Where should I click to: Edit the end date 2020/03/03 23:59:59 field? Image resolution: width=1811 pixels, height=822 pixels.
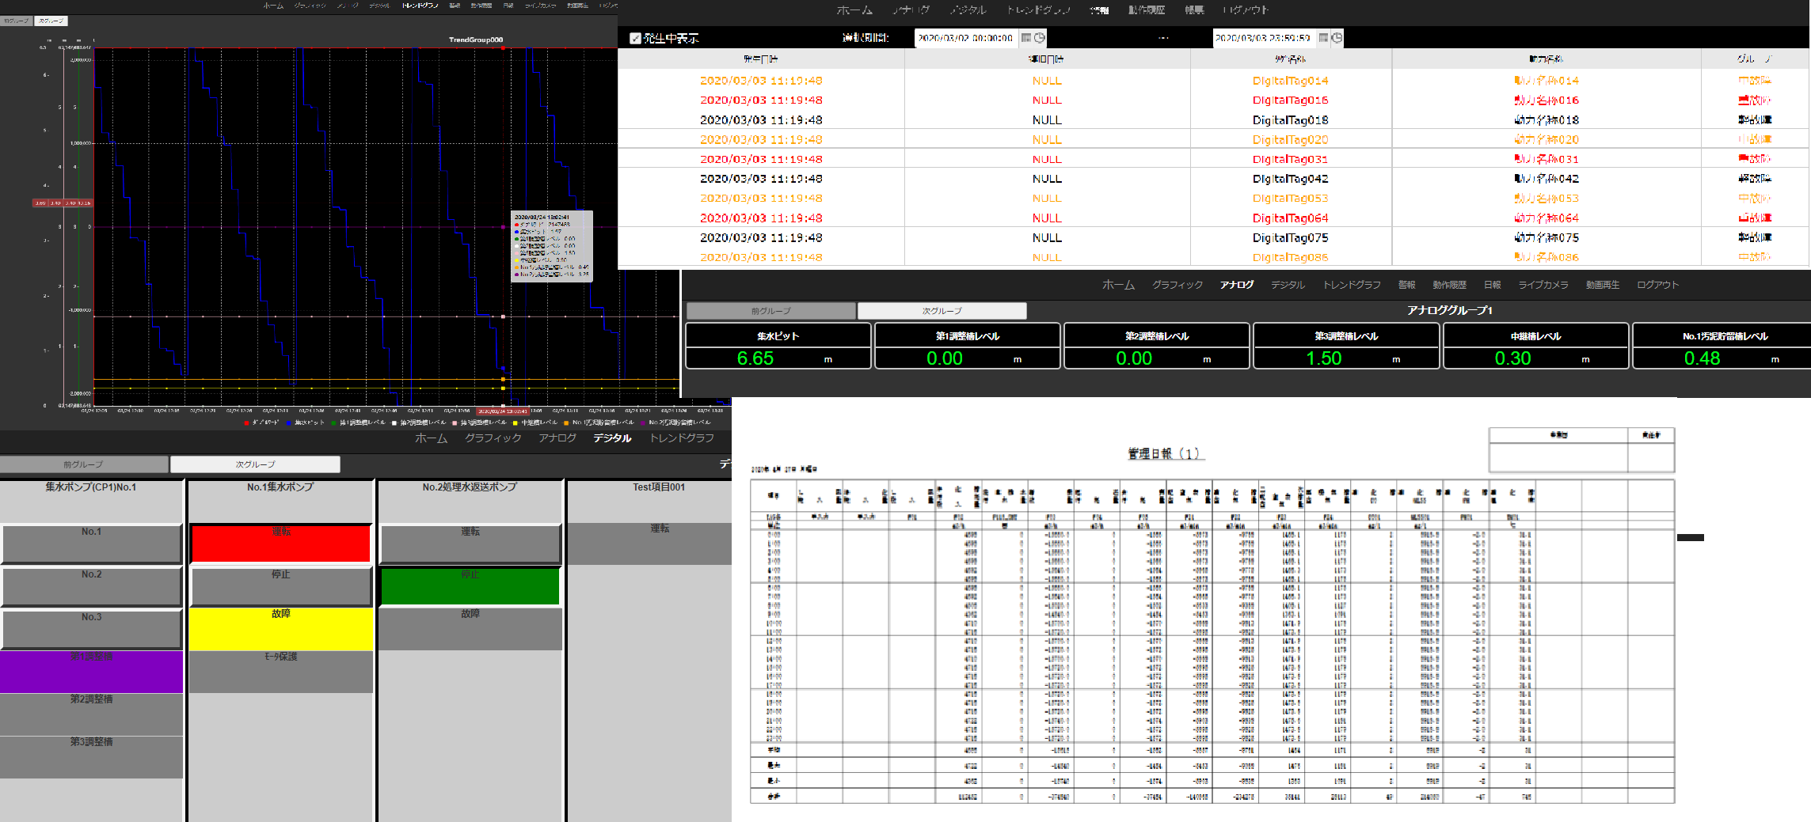click(1264, 37)
